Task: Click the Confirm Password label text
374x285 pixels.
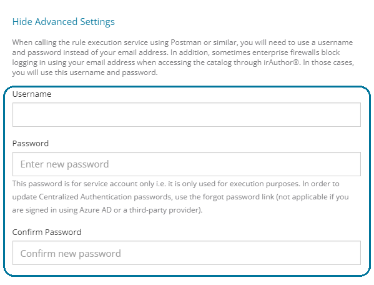Action: [x=47, y=232]
